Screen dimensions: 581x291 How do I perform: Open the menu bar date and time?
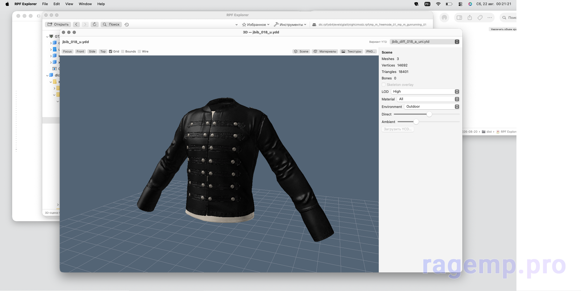[494, 4]
